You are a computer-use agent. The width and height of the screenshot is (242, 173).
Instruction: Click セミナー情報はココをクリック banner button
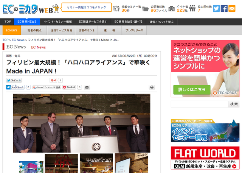click(x=87, y=7)
